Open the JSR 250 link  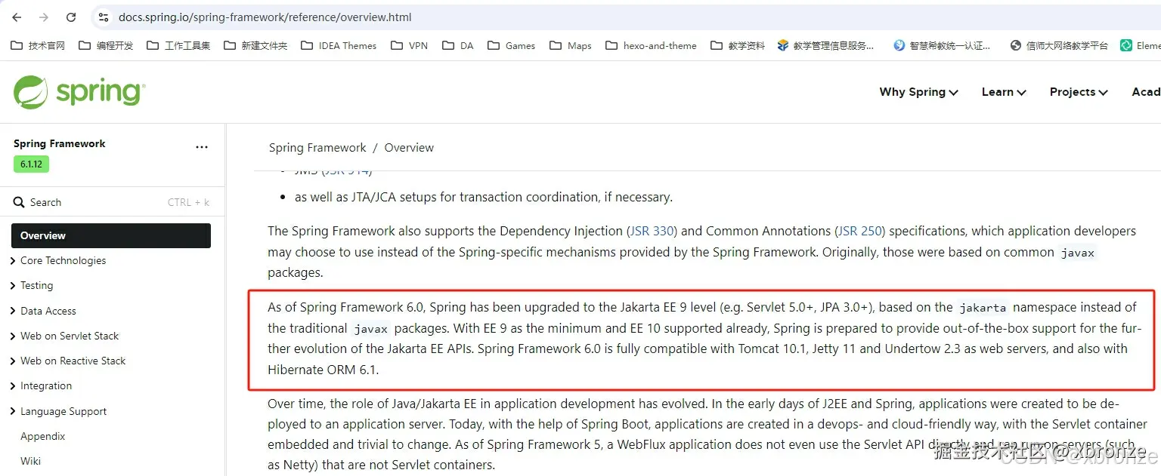860,231
